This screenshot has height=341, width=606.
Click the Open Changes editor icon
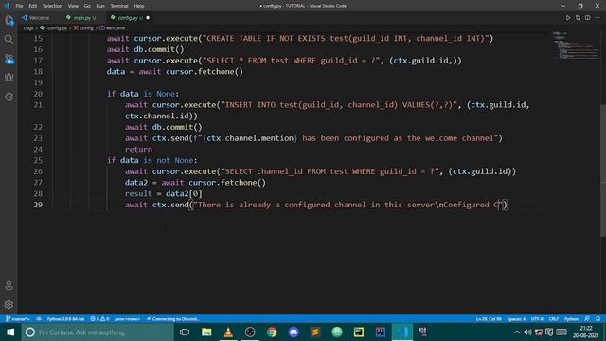(x=578, y=18)
